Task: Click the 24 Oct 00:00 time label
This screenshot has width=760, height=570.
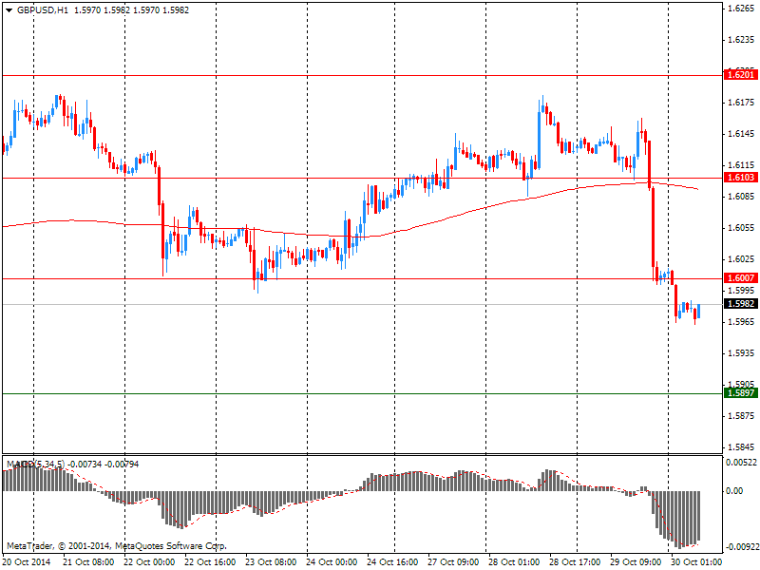Action: 332,561
